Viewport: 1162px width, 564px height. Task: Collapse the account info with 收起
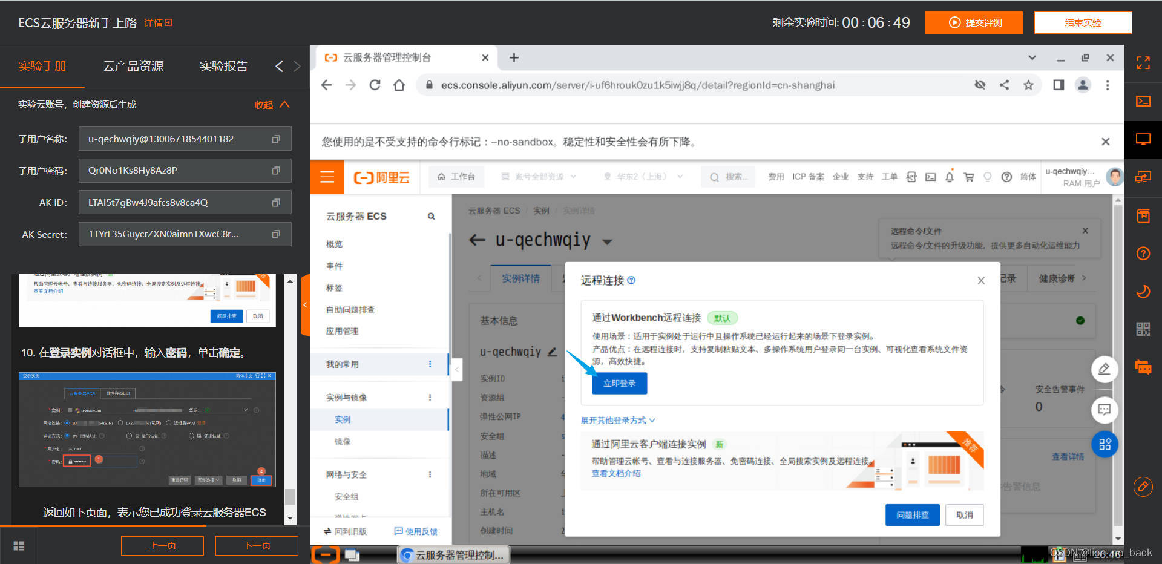pos(272,105)
